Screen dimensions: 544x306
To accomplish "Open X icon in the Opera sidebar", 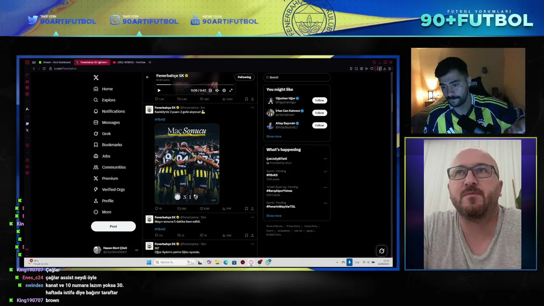I will (x=27, y=130).
